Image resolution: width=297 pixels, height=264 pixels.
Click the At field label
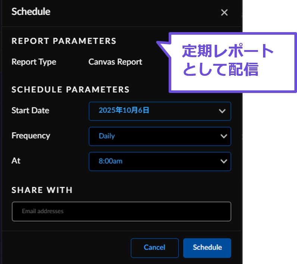[16, 161]
